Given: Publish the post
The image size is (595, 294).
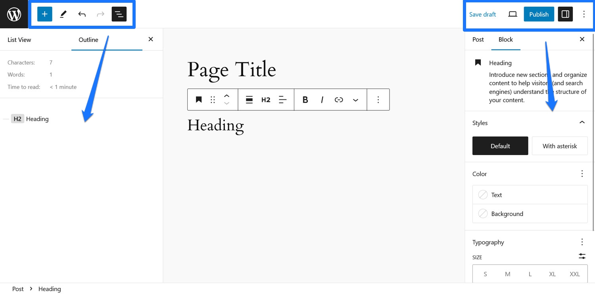Looking at the screenshot, I should tap(539, 14).
